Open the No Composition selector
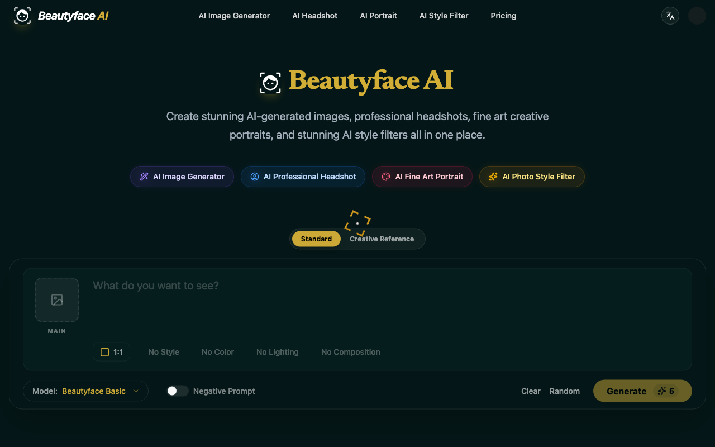The height and width of the screenshot is (447, 715). click(351, 352)
